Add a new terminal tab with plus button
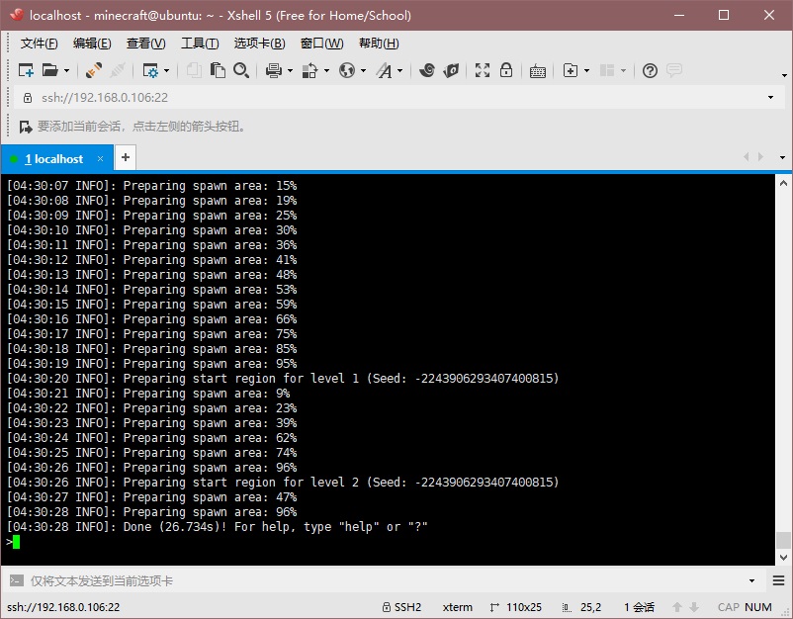This screenshot has width=793, height=619. click(x=125, y=157)
